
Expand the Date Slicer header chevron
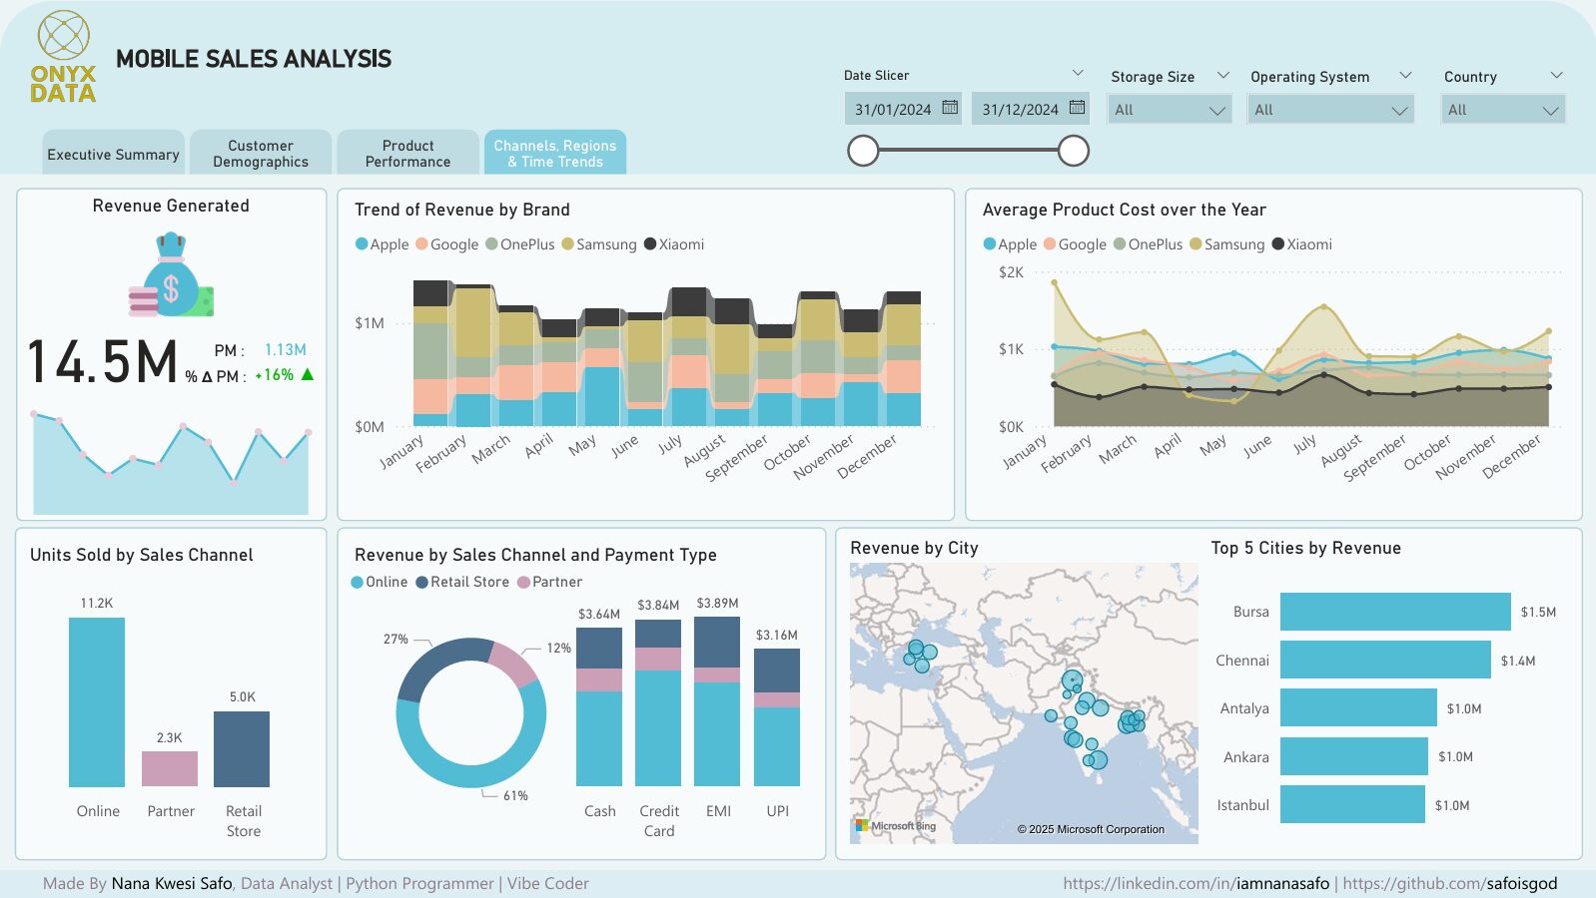tap(1078, 74)
